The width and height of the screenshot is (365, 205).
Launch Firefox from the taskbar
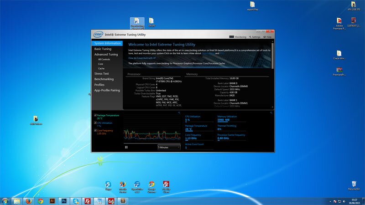(x=29, y=201)
